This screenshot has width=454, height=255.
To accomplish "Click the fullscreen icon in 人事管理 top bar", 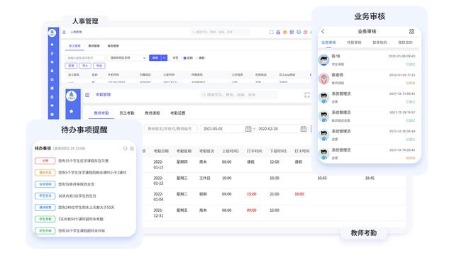I will (271, 32).
